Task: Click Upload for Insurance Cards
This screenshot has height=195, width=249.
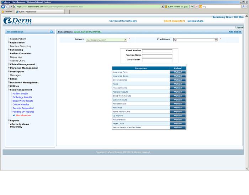Action: click(178, 76)
